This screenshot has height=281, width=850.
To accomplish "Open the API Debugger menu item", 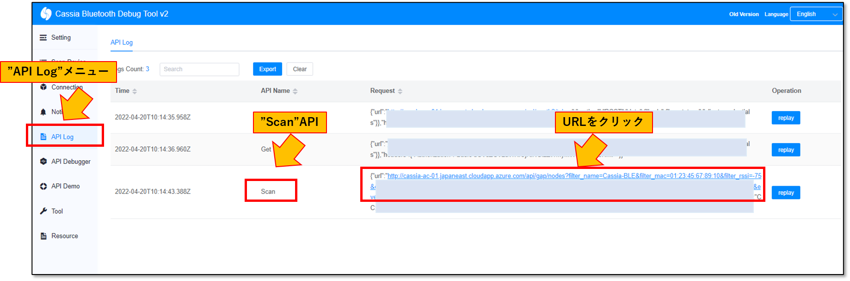I will click(x=71, y=162).
